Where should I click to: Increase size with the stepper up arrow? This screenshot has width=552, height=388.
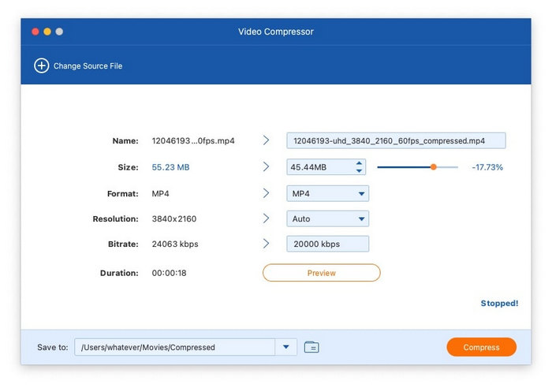point(360,163)
